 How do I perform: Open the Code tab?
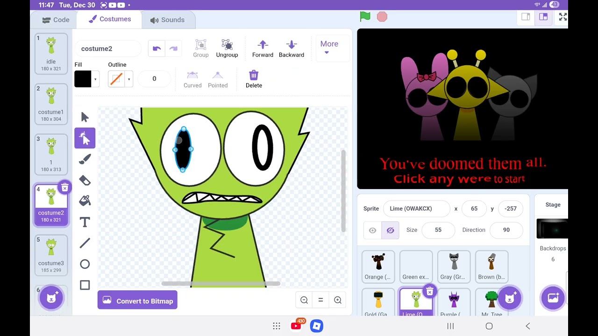(x=56, y=20)
